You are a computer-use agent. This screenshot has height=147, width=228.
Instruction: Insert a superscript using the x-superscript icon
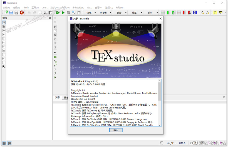click(55, 65)
